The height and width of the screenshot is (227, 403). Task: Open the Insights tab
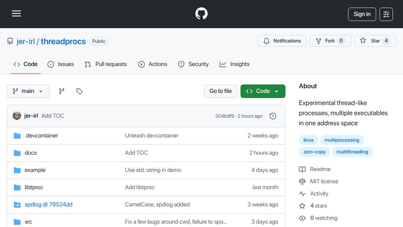234,64
